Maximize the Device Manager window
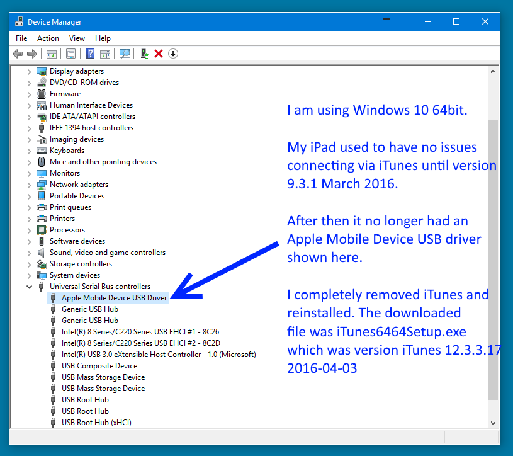This screenshot has width=513, height=456. point(456,21)
